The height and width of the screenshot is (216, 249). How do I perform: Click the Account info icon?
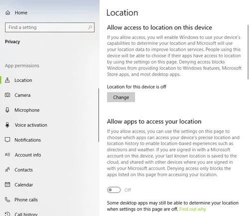7,155
